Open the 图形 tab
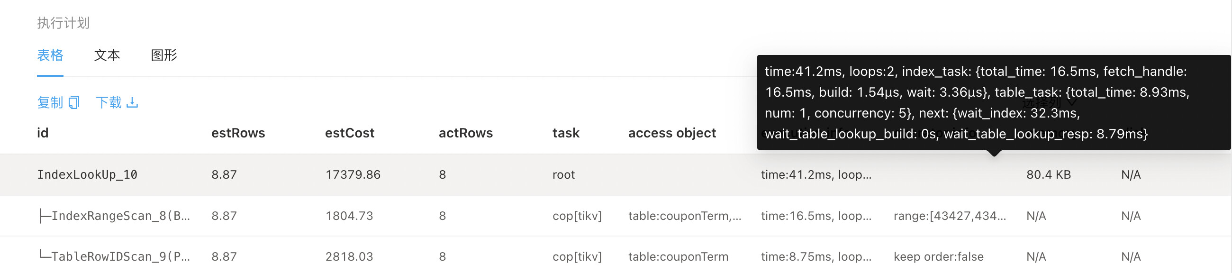 [x=164, y=55]
